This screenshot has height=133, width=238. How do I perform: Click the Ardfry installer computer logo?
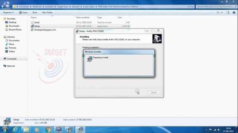(157, 39)
